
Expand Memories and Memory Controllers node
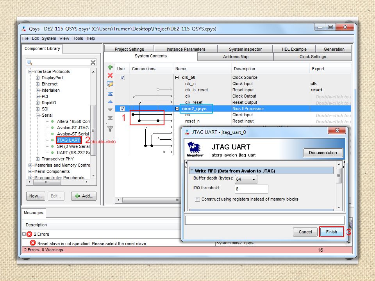click(x=30, y=165)
